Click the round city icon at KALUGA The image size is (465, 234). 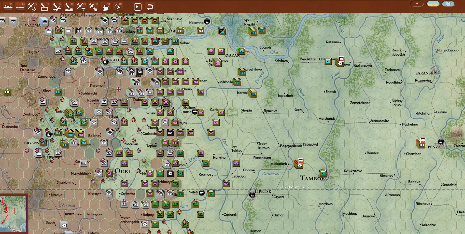105,61
